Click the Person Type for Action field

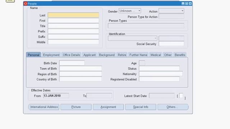(171, 16)
